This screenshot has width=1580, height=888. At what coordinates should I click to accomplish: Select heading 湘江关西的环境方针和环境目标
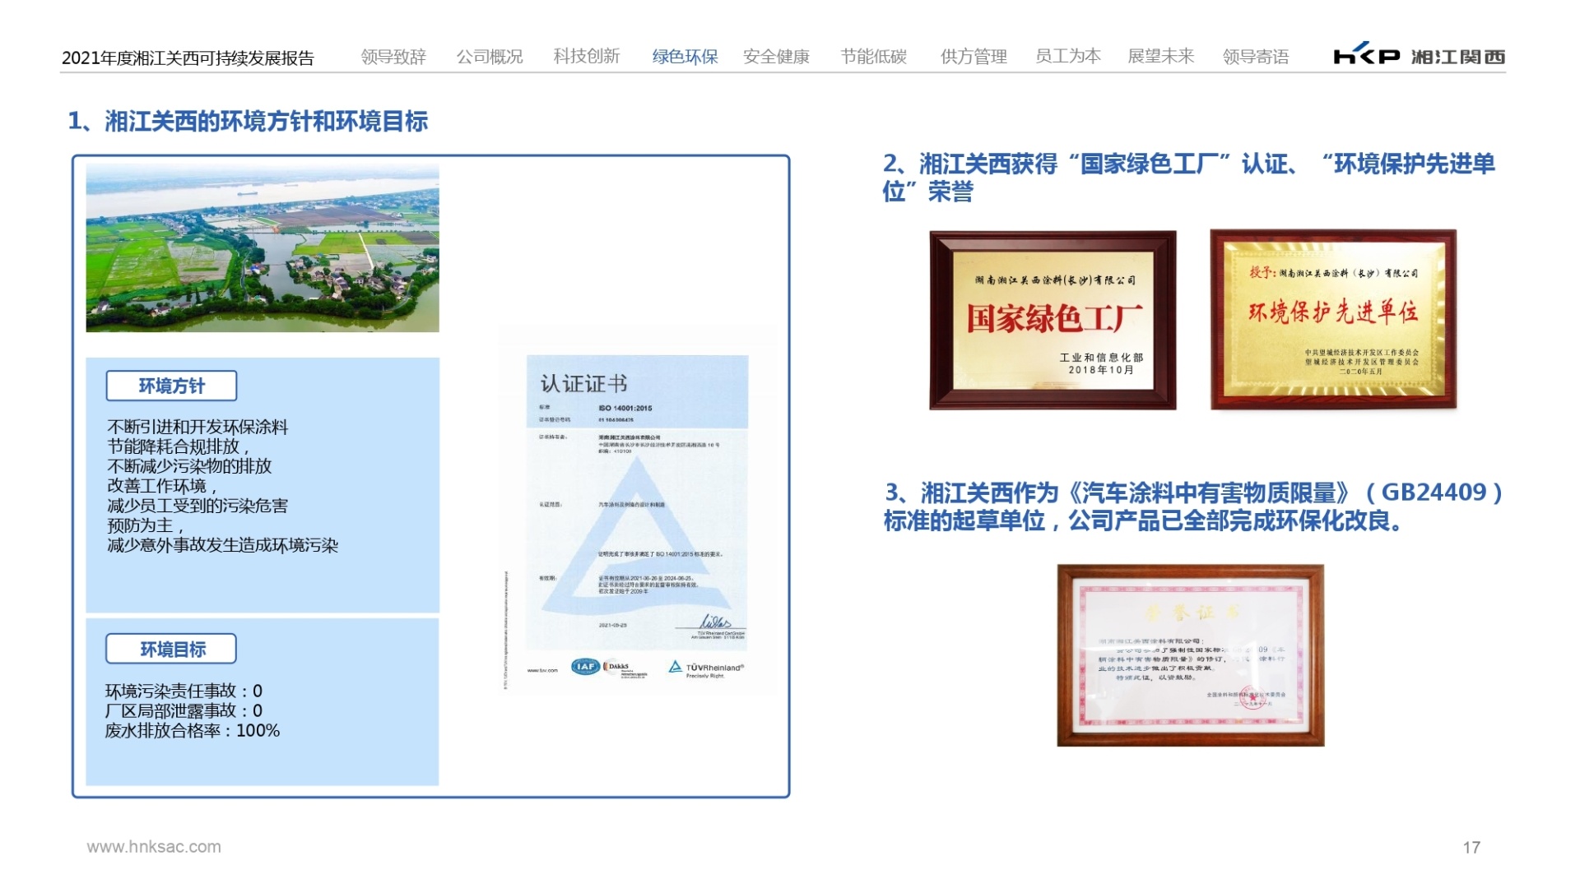(x=248, y=122)
